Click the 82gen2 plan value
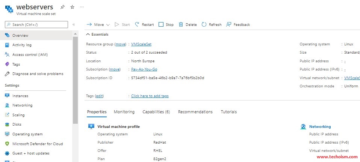360x162 pixels. coord(160,159)
